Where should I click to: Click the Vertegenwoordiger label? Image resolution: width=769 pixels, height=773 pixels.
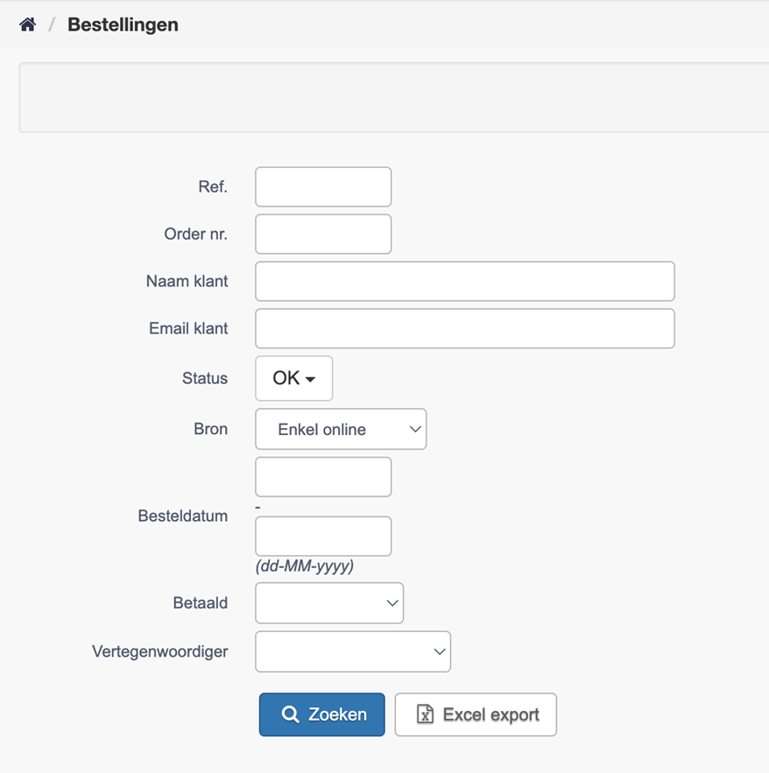(159, 651)
